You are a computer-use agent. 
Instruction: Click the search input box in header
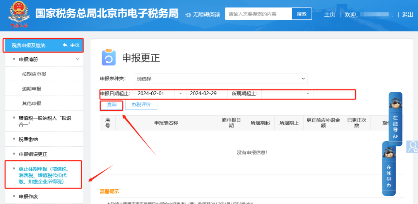click(x=258, y=14)
